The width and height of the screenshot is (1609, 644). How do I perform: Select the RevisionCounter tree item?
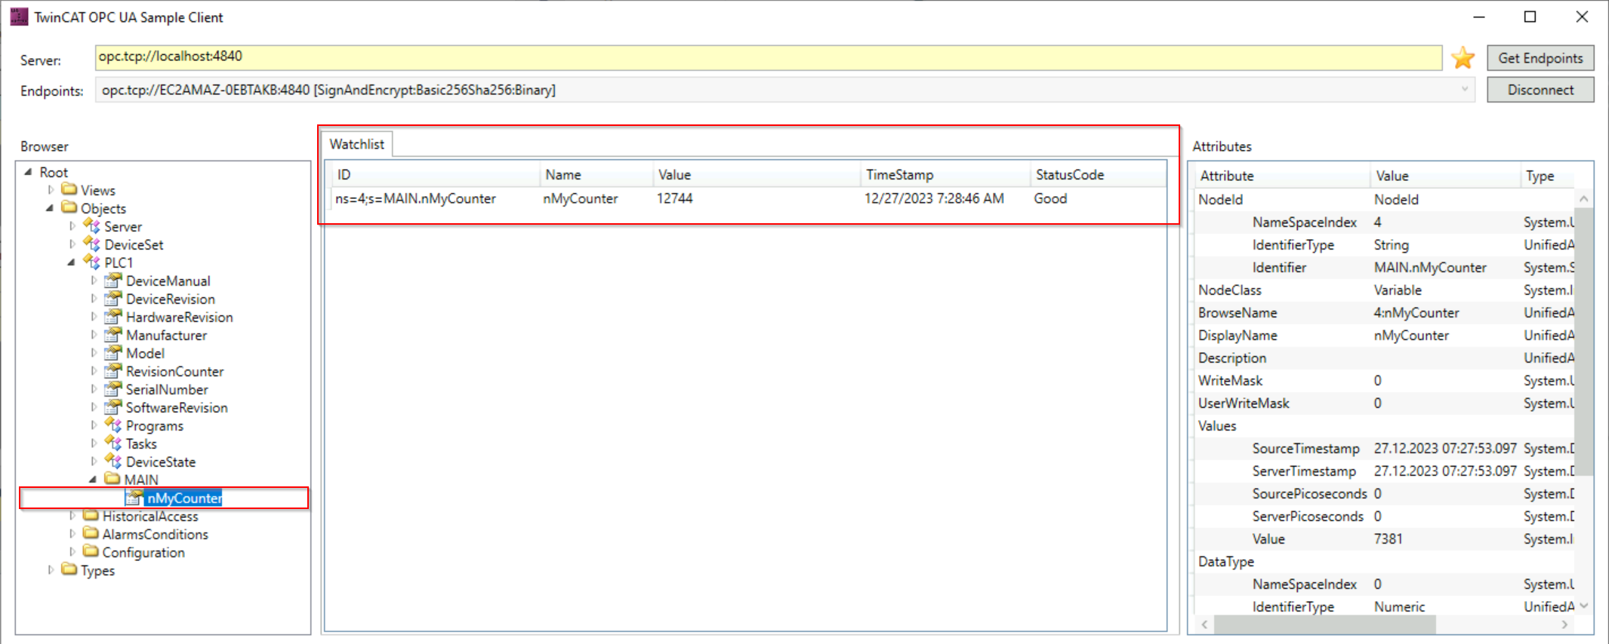tap(174, 371)
